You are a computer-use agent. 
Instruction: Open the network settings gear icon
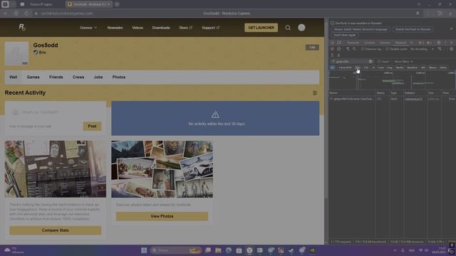[451, 49]
